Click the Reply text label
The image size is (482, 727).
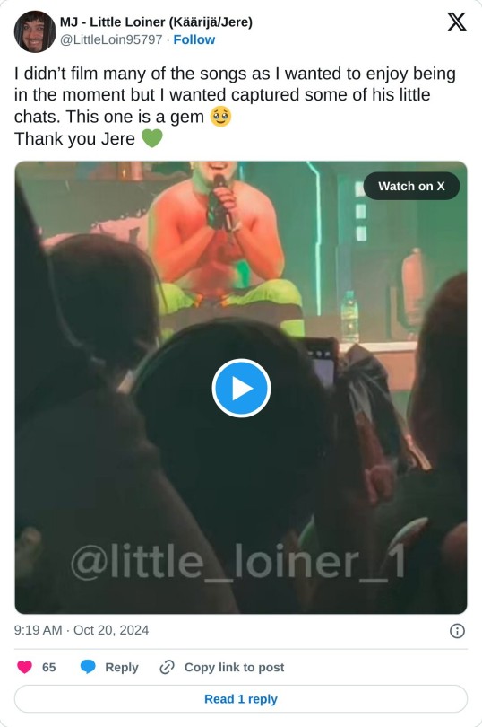click(x=122, y=667)
